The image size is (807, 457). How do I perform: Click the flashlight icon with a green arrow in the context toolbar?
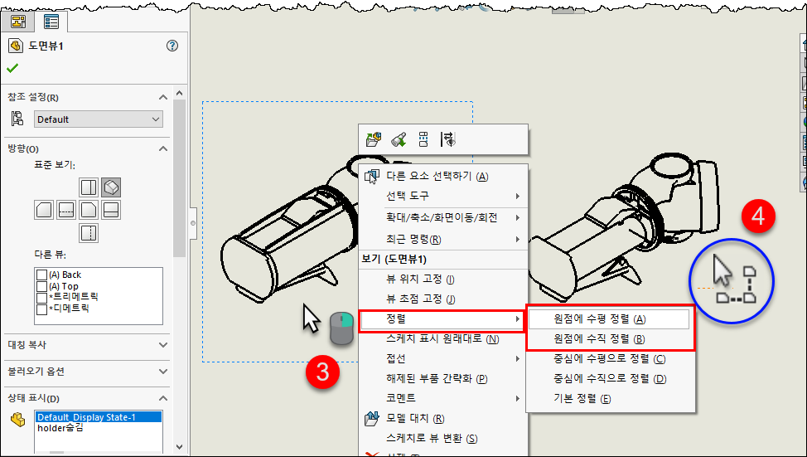(x=399, y=139)
